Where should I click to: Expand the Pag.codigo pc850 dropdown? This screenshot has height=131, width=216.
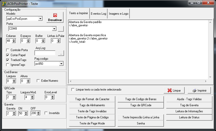click(61, 64)
